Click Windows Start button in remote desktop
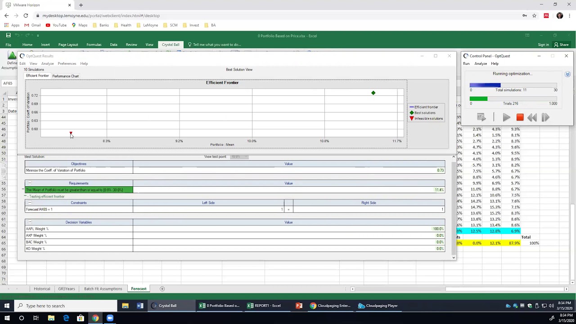 pyautogui.click(x=7, y=306)
